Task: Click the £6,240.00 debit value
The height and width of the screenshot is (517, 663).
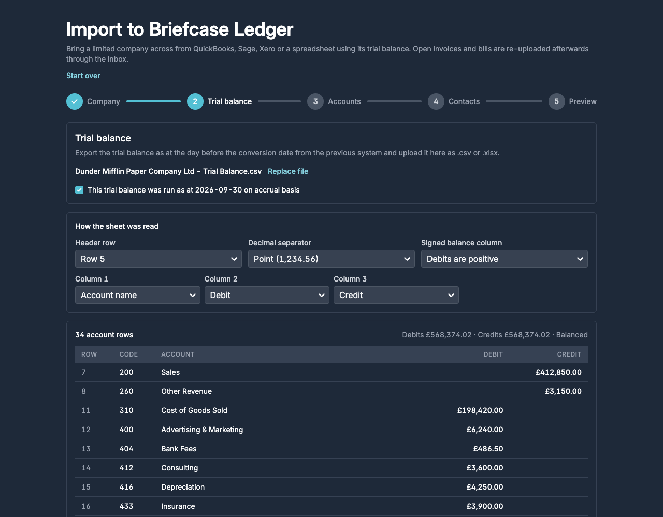Action: coord(485,430)
